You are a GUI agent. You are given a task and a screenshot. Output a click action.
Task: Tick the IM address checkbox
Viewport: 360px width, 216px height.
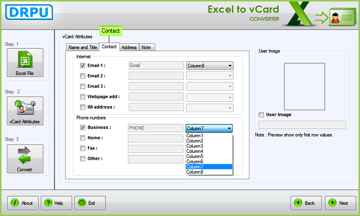tap(82, 107)
